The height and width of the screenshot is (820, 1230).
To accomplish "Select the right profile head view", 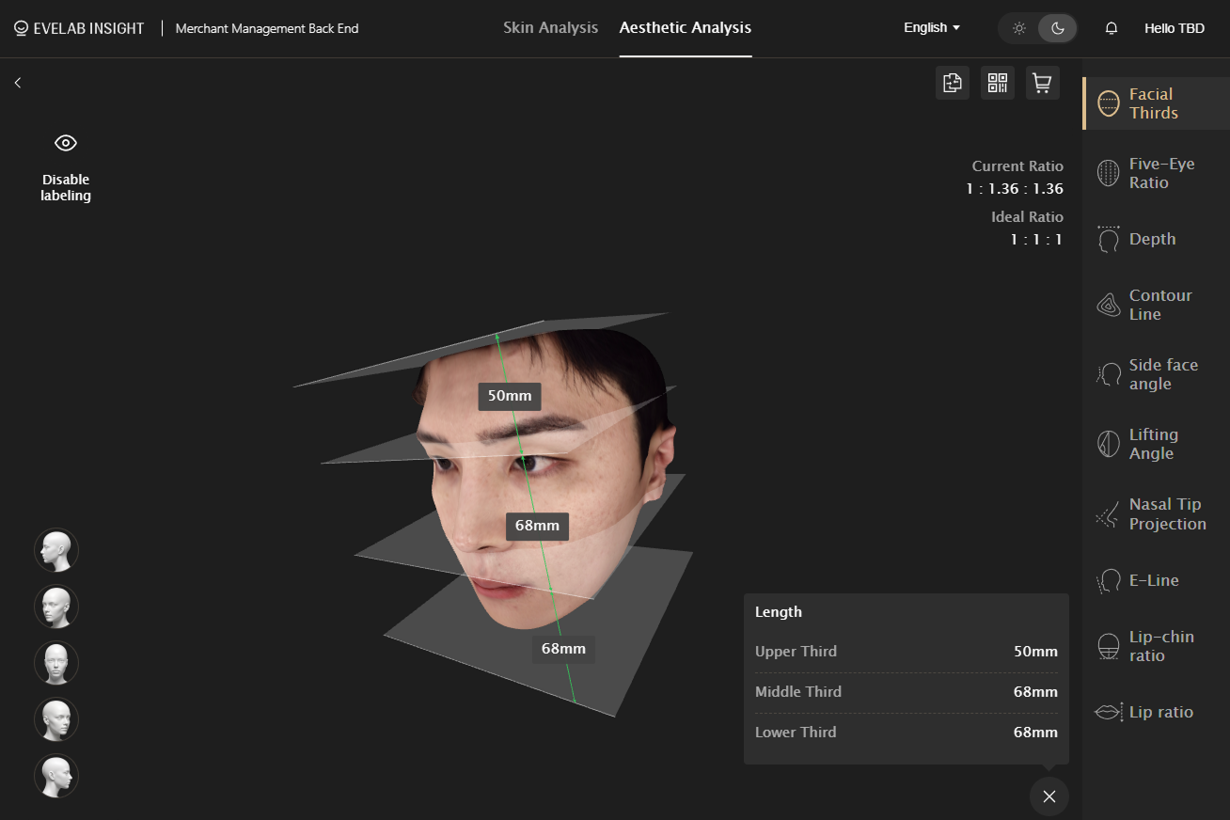I will [56, 776].
